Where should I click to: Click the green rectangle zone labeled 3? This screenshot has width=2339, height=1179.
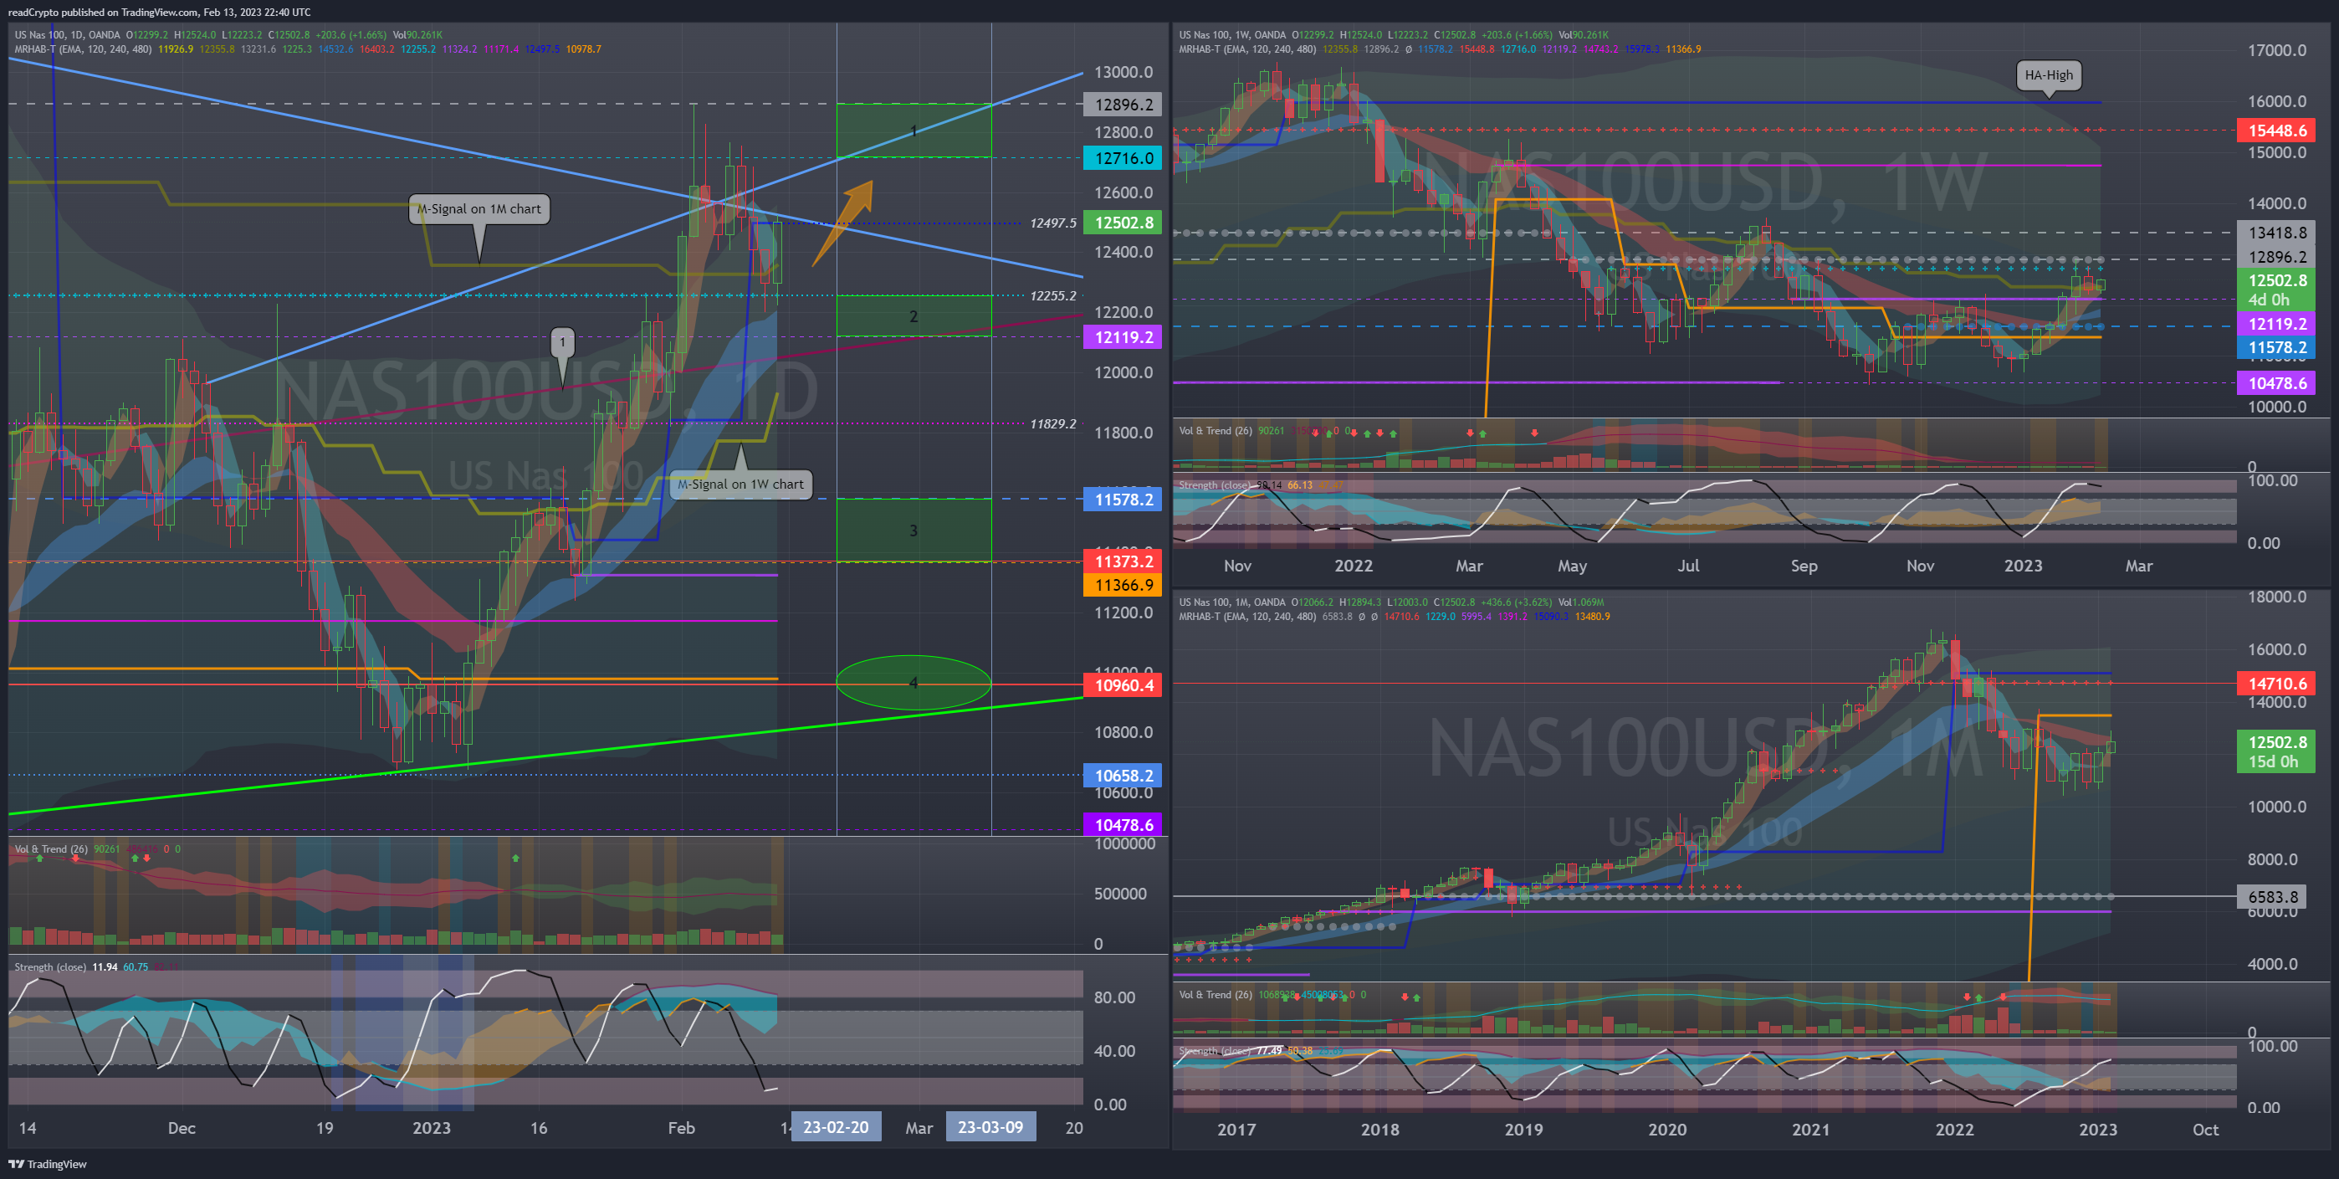point(914,531)
